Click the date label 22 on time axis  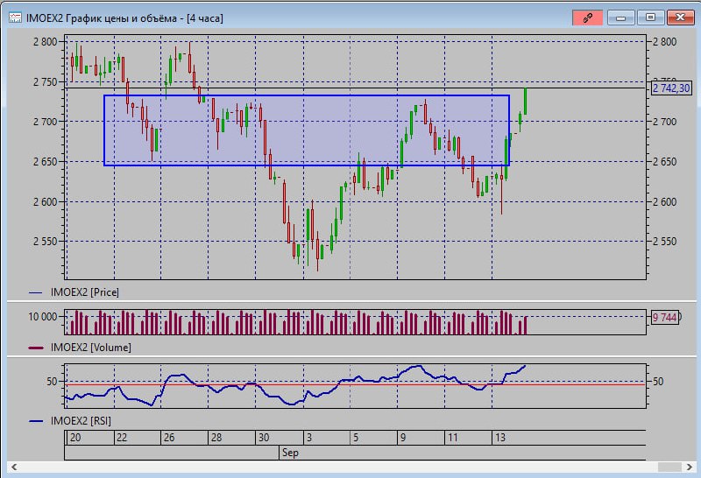[122, 438]
